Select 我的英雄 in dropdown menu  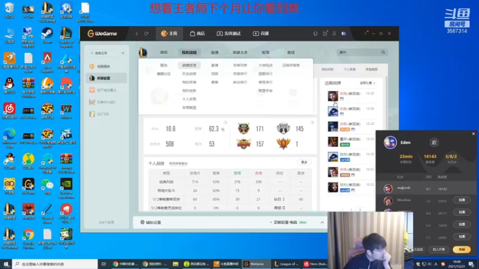pyautogui.click(x=189, y=82)
